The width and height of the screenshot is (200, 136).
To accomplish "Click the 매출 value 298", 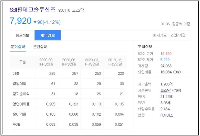I will pos(52,73).
